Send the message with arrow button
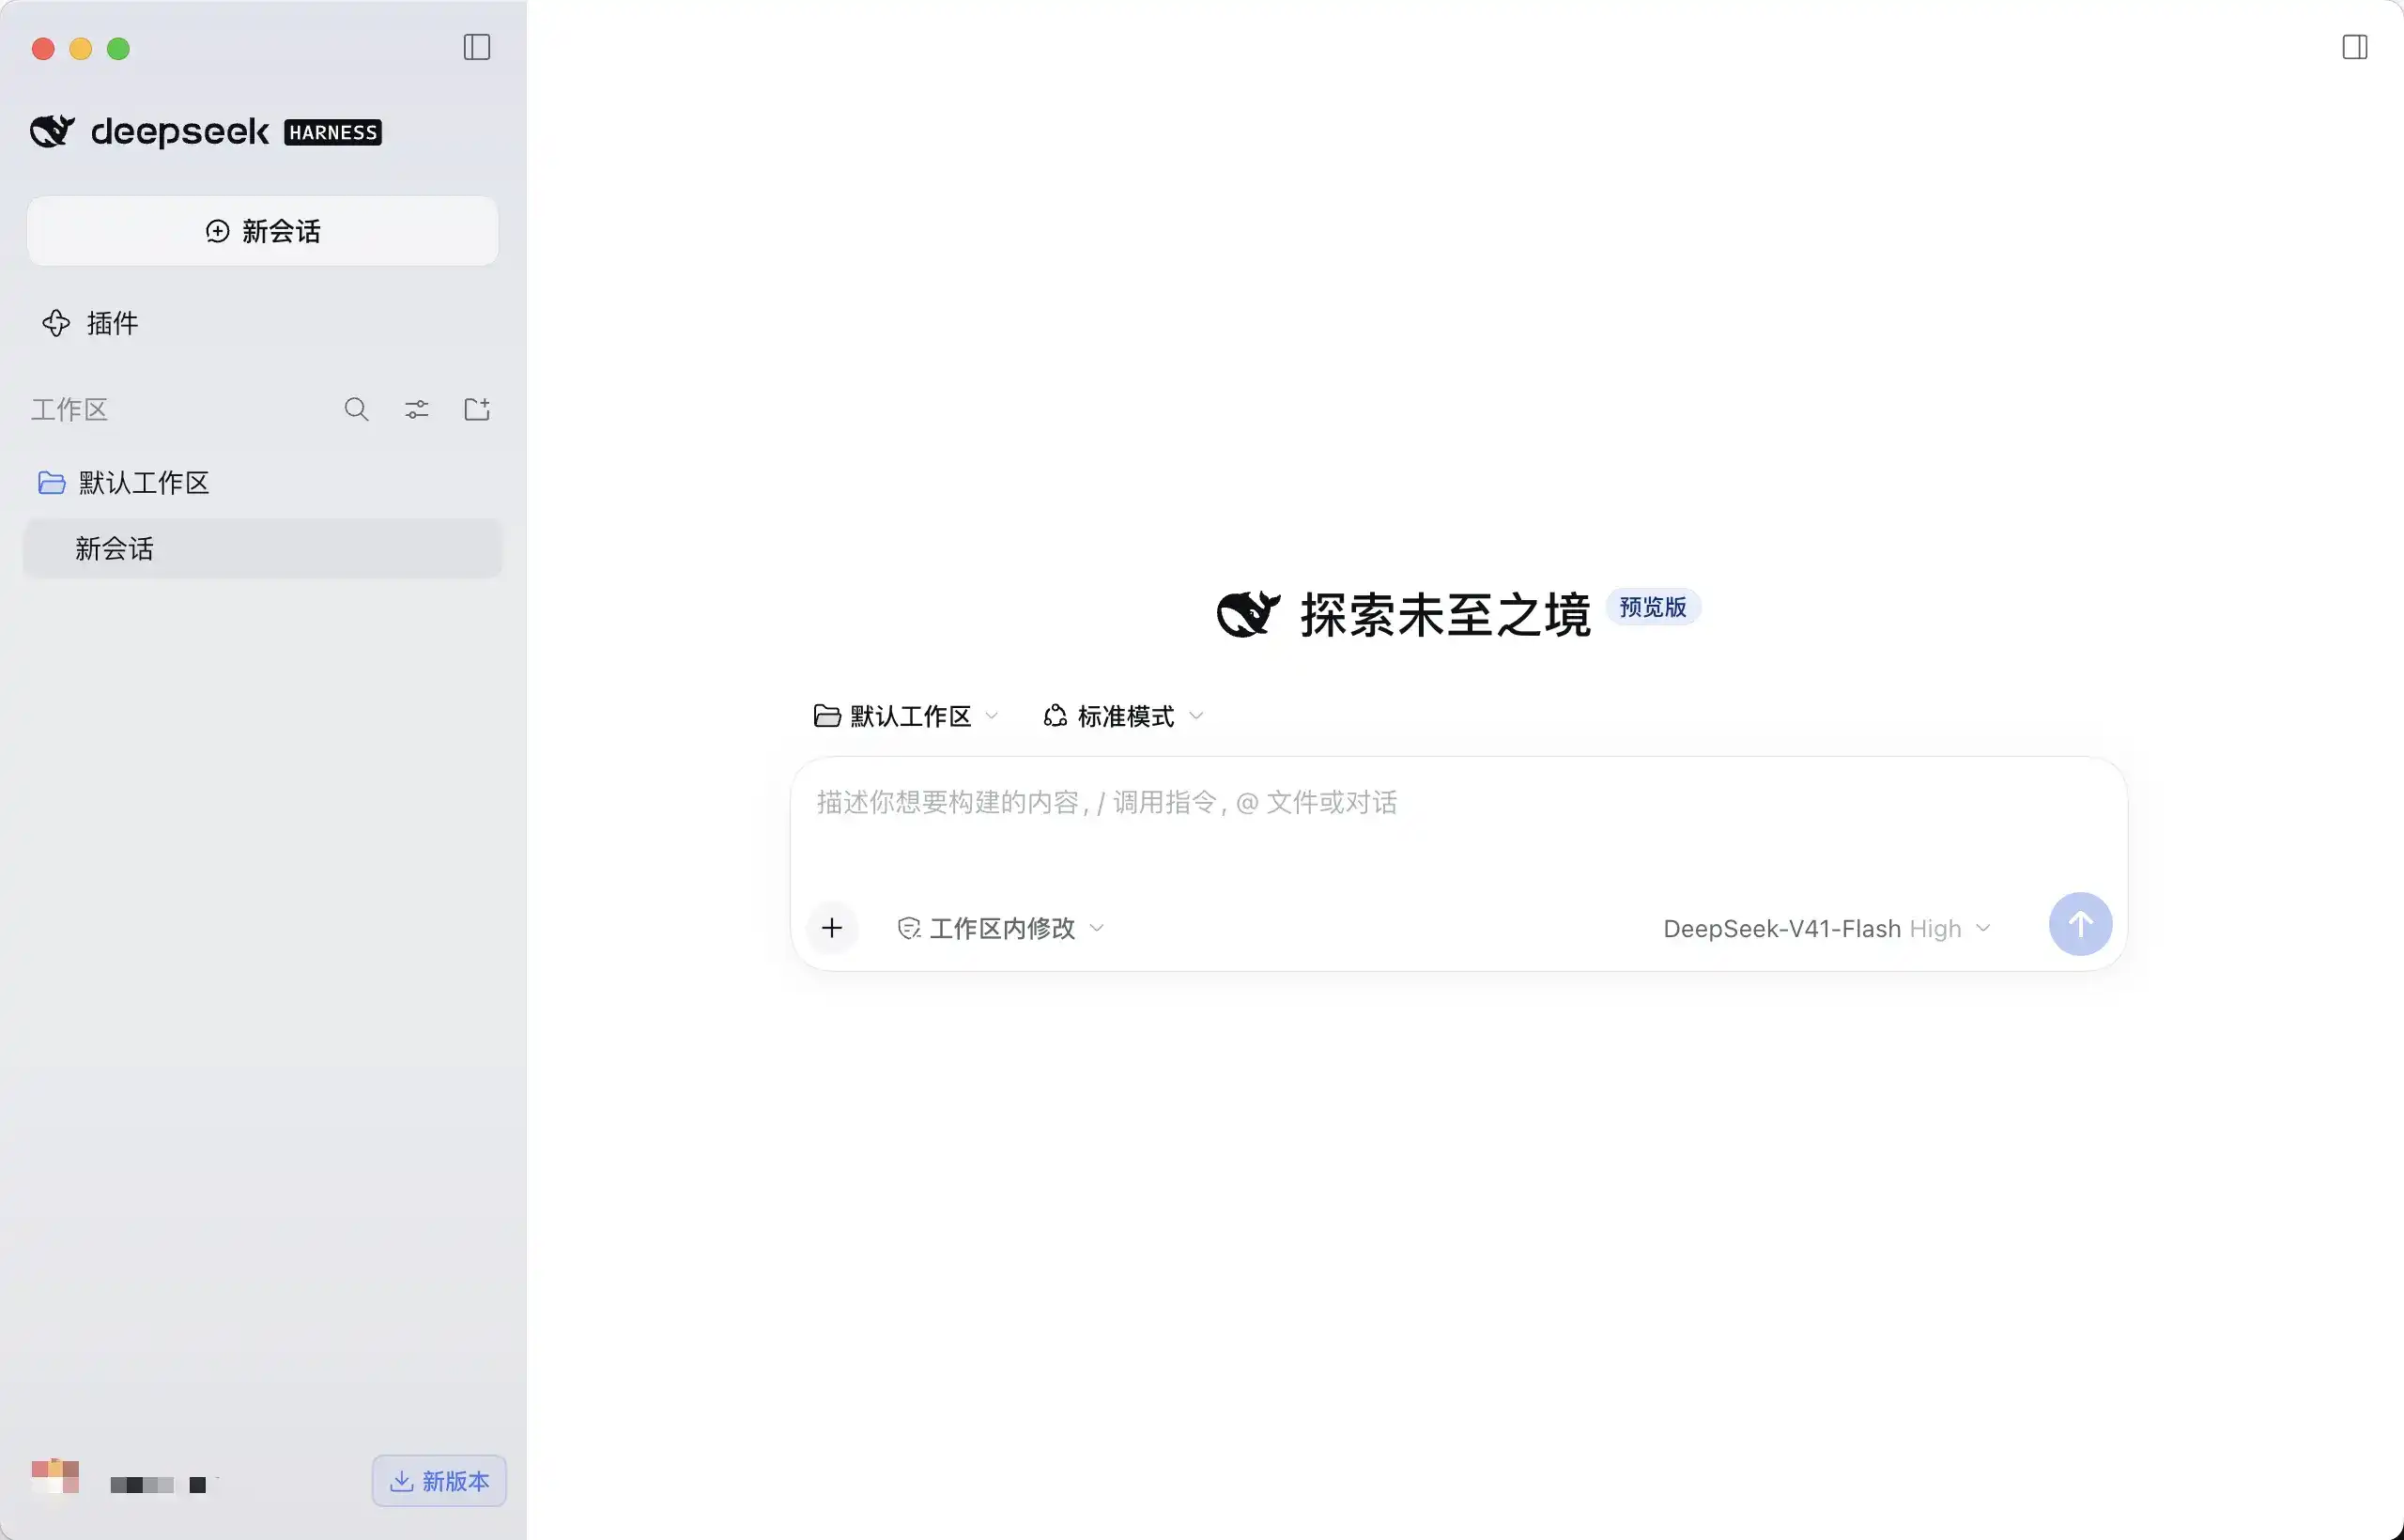The image size is (2404, 1540). [x=2080, y=924]
